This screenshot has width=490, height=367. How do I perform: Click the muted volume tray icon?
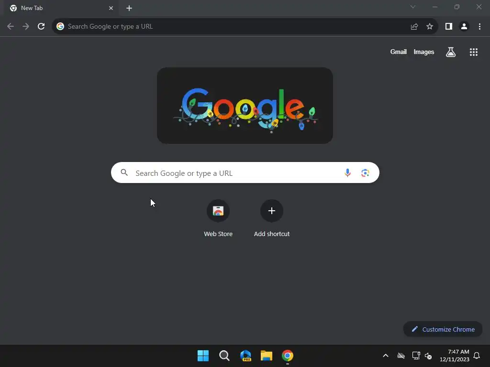tap(428, 356)
